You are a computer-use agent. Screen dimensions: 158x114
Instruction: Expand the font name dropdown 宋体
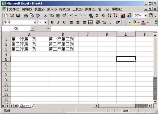[x=35, y=22]
